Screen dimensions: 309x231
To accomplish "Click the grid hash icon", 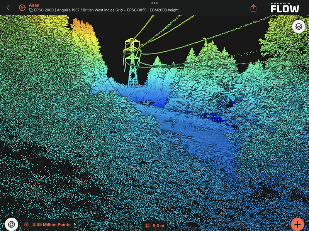I will (x=148, y=226).
